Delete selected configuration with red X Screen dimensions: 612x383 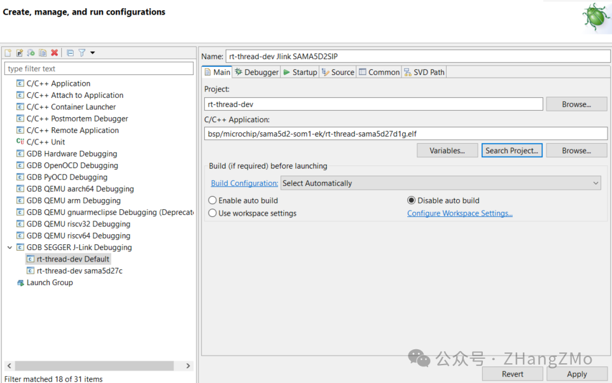pos(54,53)
